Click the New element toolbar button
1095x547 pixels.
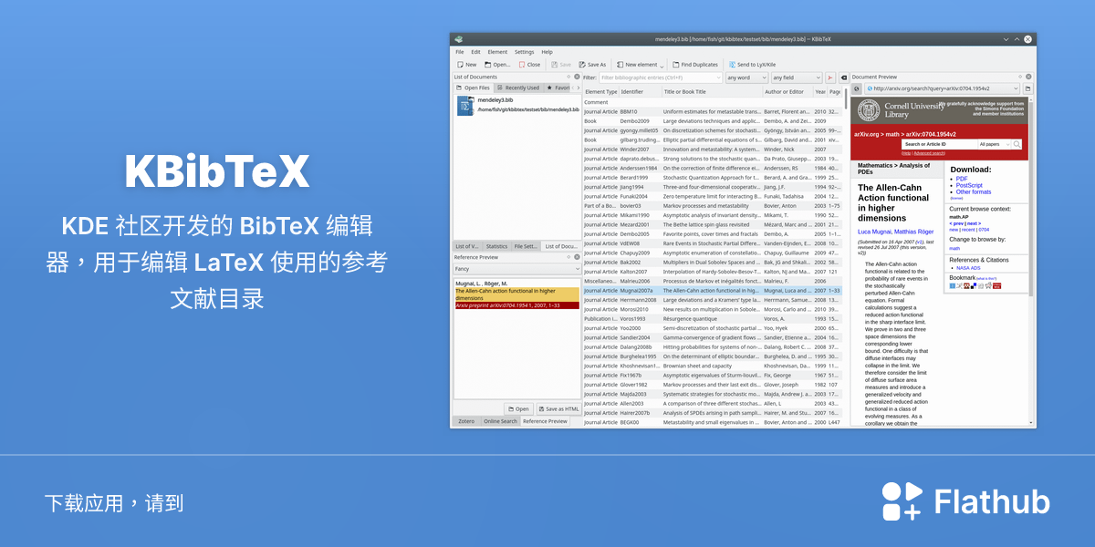pos(636,65)
